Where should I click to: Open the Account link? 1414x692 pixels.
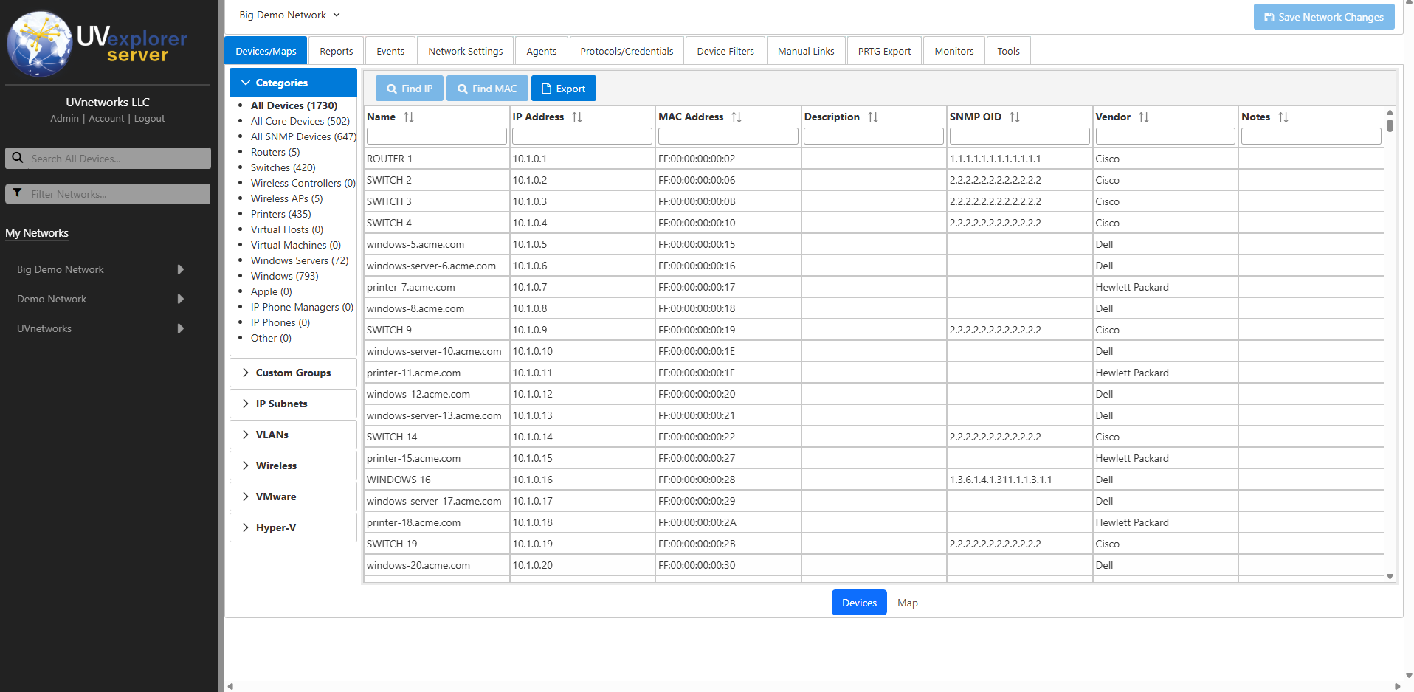pyautogui.click(x=106, y=119)
